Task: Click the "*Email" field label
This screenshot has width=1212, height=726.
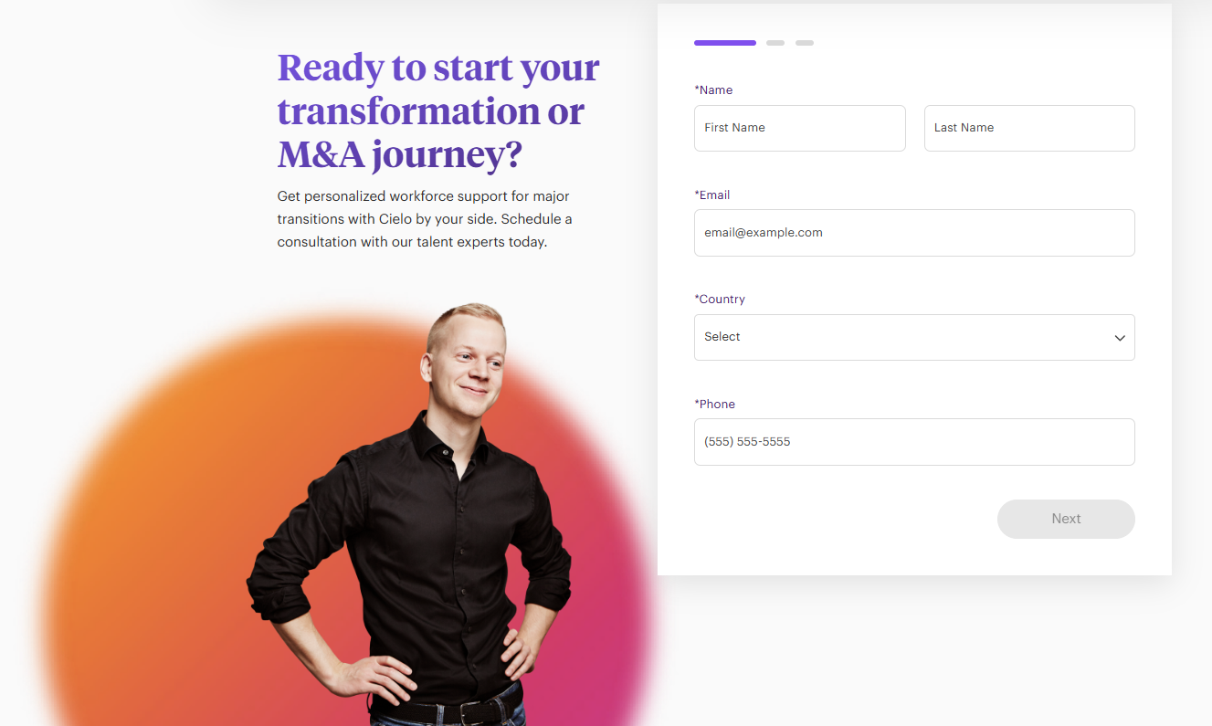Action: click(712, 195)
